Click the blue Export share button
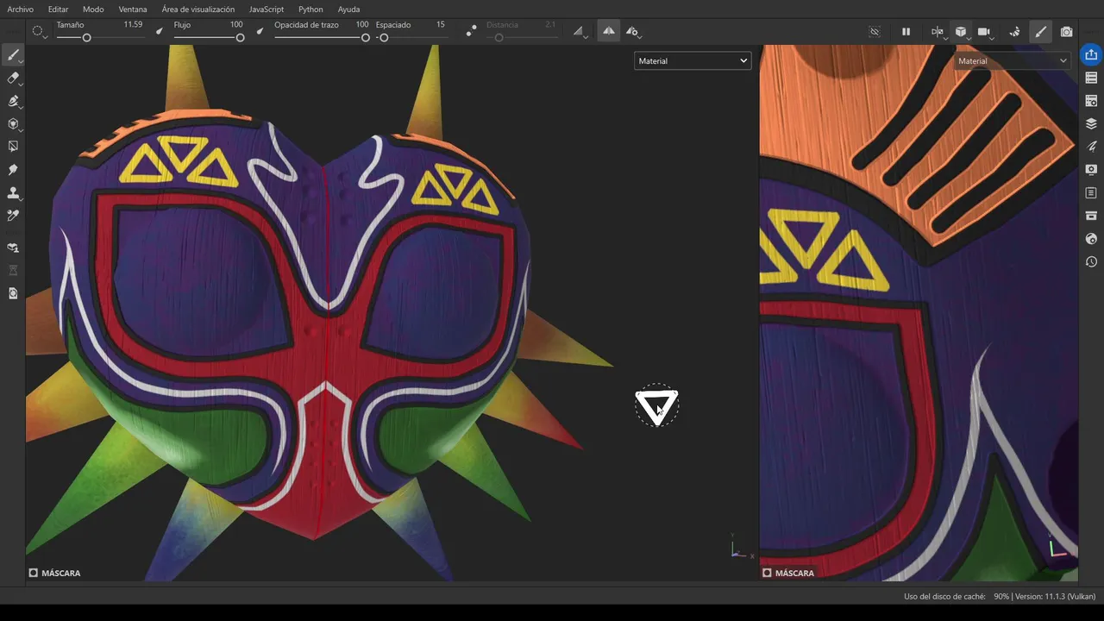Viewport: 1104px width, 621px height. tap(1091, 55)
